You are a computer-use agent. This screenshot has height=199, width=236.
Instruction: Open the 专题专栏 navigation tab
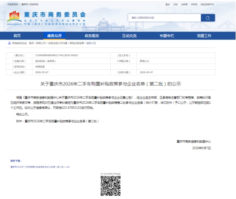point(167,36)
